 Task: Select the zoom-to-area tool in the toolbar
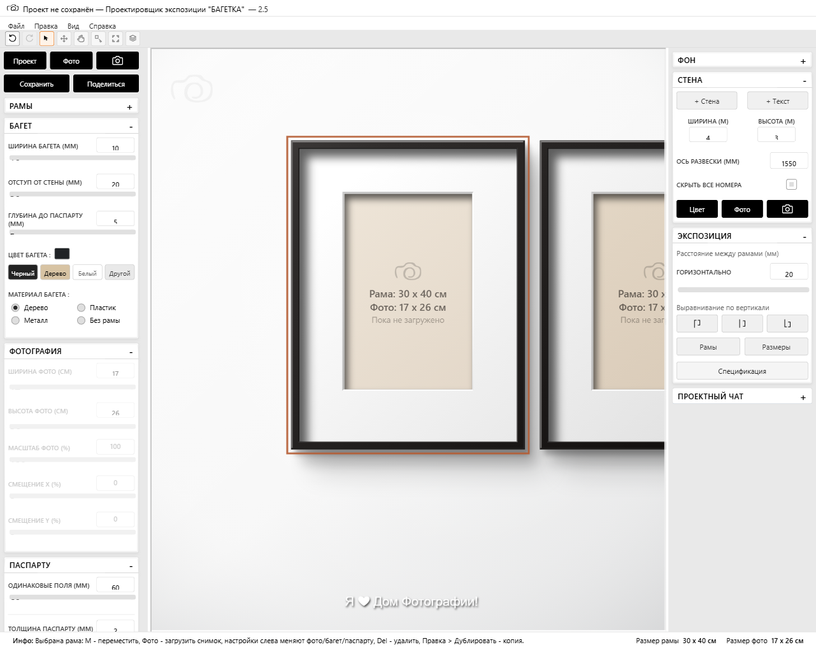(x=98, y=38)
